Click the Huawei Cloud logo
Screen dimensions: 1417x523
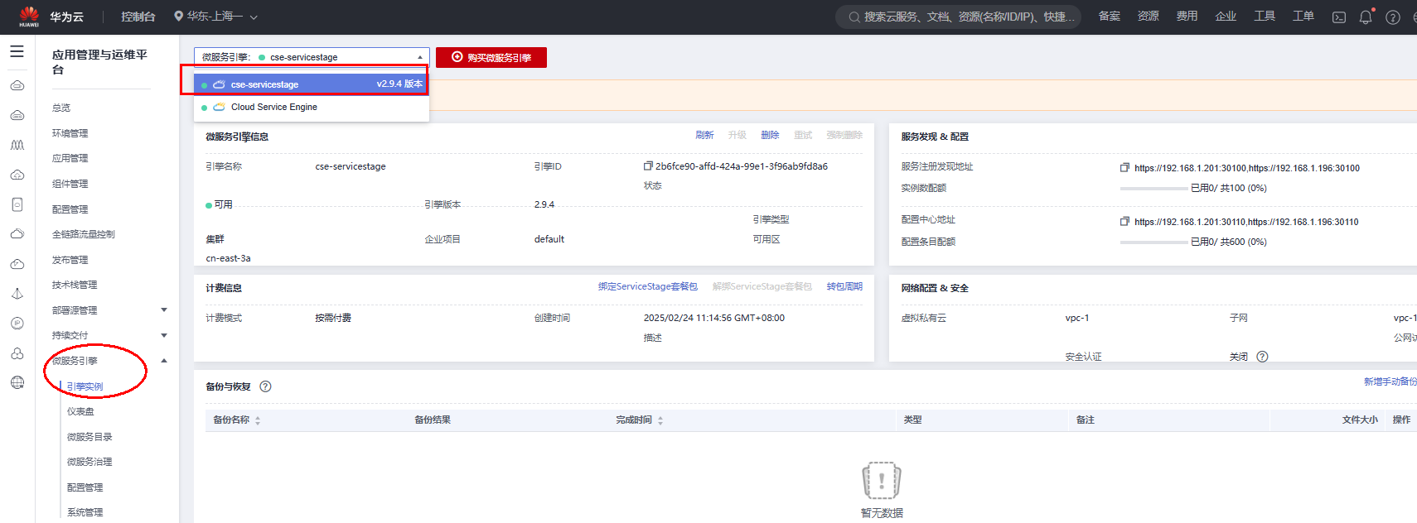pyautogui.click(x=29, y=17)
